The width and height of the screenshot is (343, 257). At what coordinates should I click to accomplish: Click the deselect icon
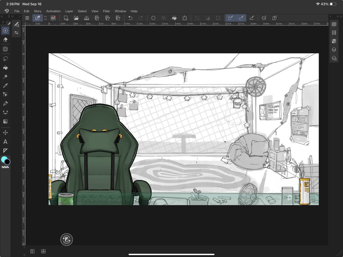click(197, 18)
